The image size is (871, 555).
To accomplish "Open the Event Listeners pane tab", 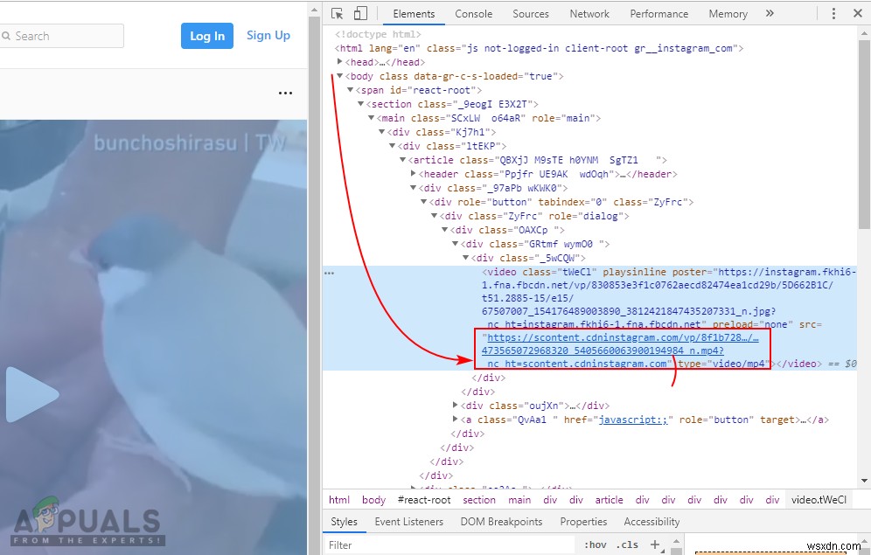I will pos(409,522).
